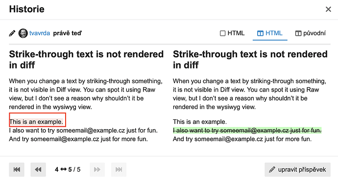Switch to původní raw view tab
The width and height of the screenshot is (338, 182).
click(x=311, y=33)
